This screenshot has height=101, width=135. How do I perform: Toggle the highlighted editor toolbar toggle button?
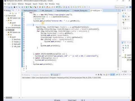pyautogui.click(x=59, y=7)
